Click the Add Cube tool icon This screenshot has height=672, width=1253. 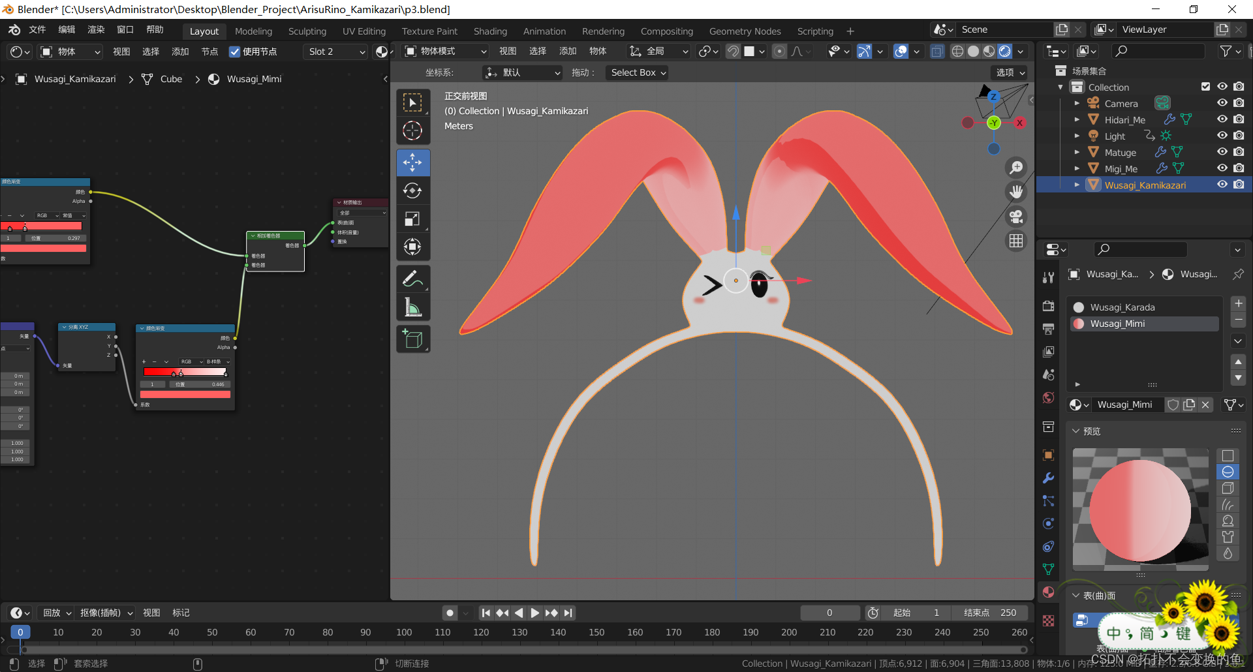412,339
